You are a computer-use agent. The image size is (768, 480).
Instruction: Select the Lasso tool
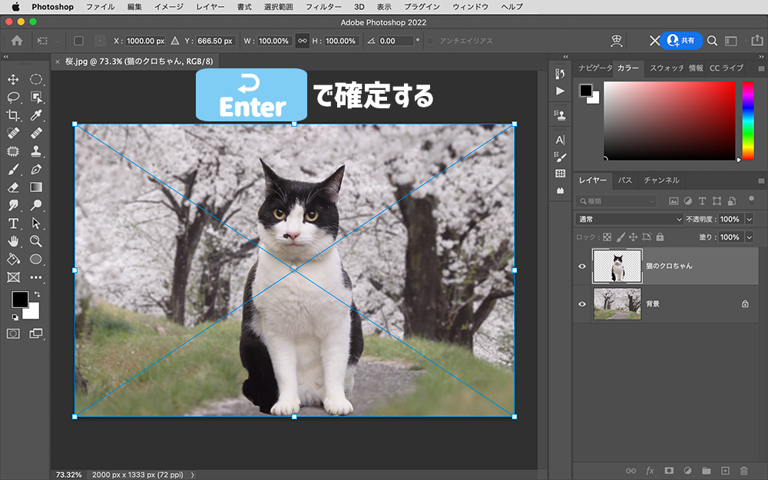click(x=13, y=97)
